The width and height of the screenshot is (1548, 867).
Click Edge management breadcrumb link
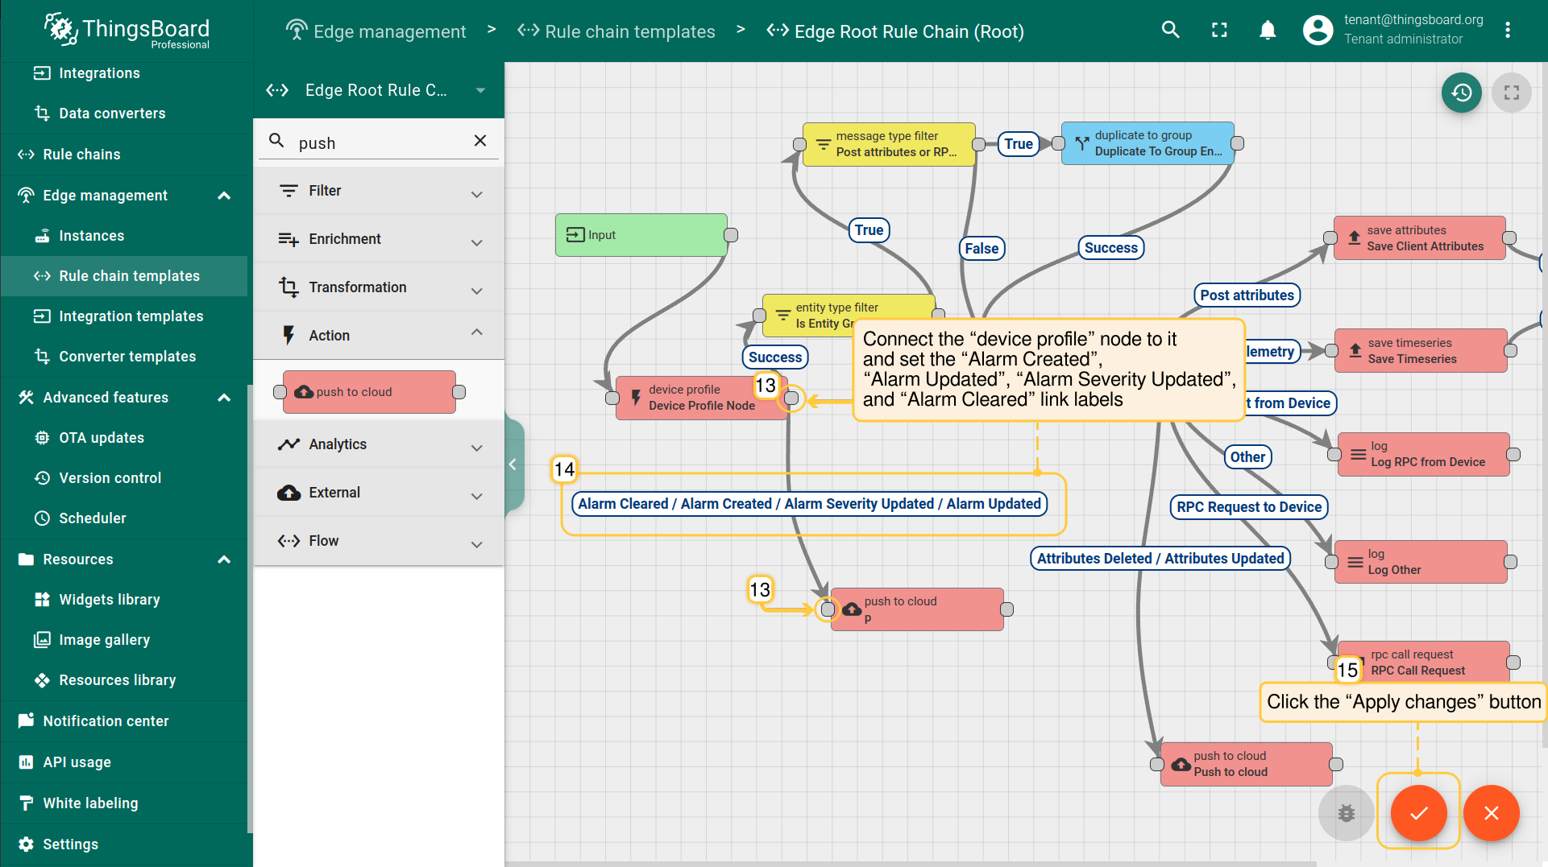[389, 31]
